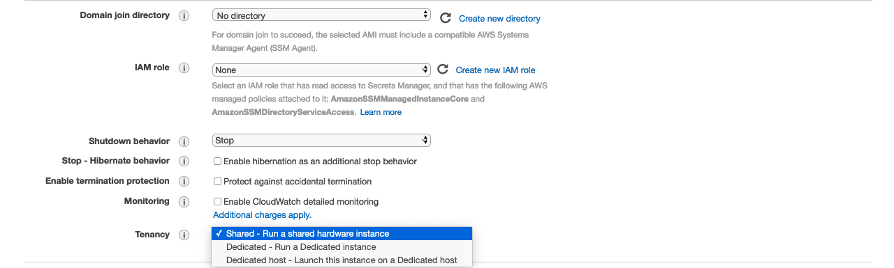Click Learn more about IAM policies
This screenshot has width=894, height=268.
(381, 112)
